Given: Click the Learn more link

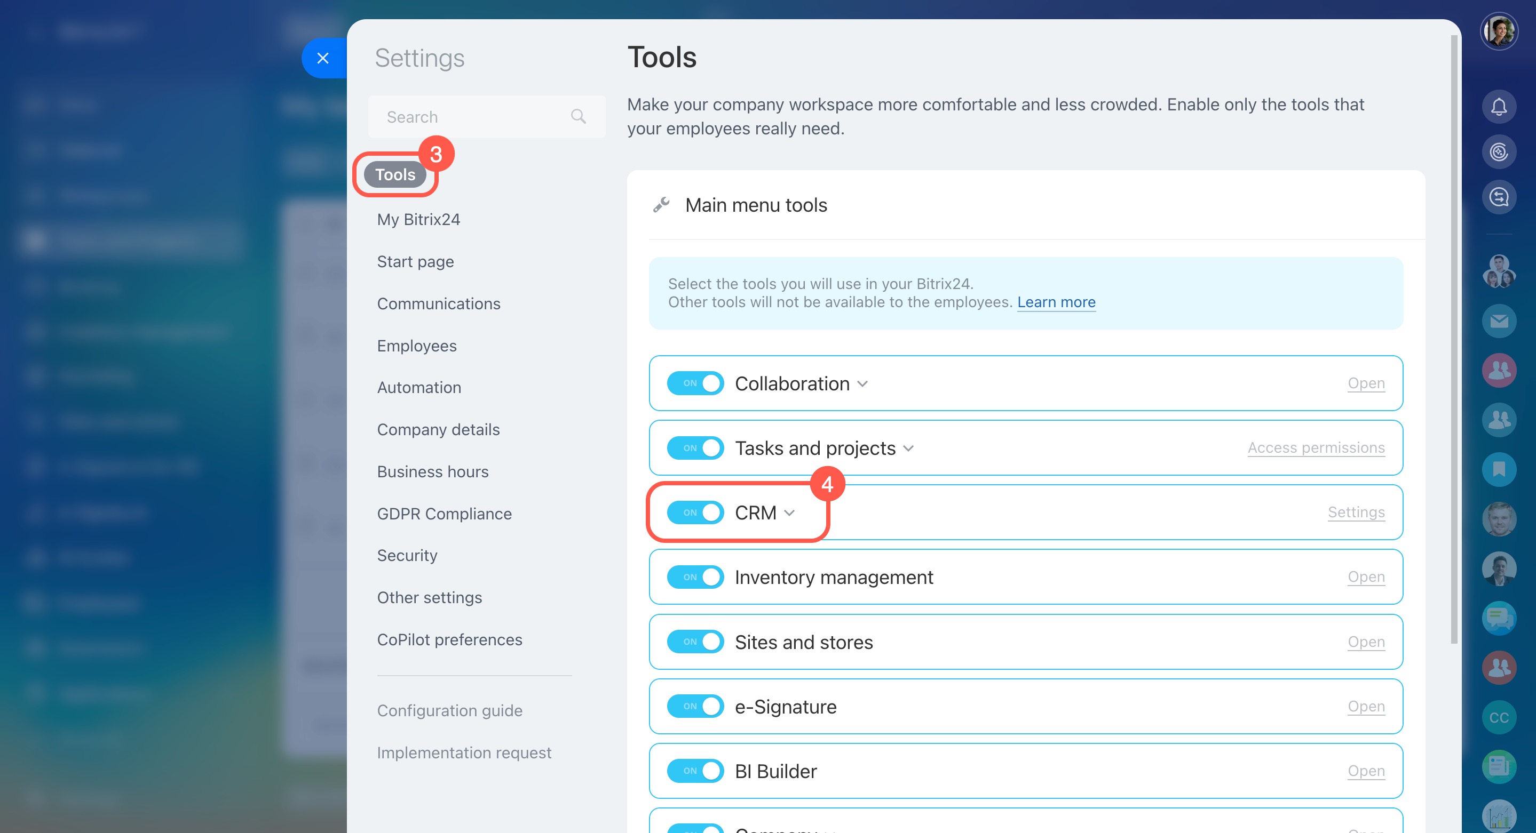Looking at the screenshot, I should pos(1056,302).
